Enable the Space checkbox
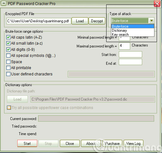Screen dimensions: 162x153 [x=8, y=62]
